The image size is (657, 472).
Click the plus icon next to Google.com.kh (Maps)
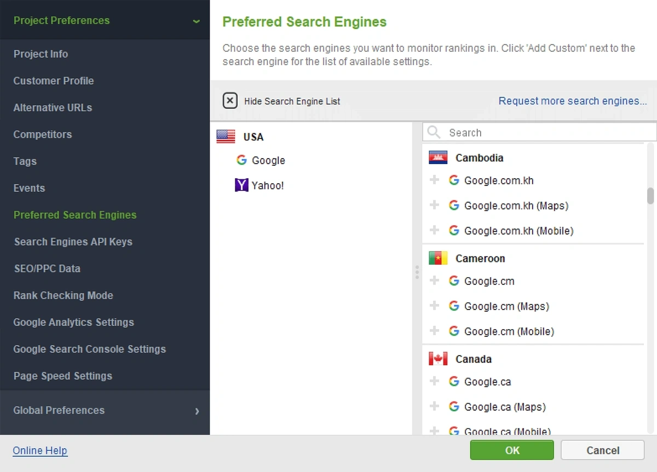pos(435,205)
